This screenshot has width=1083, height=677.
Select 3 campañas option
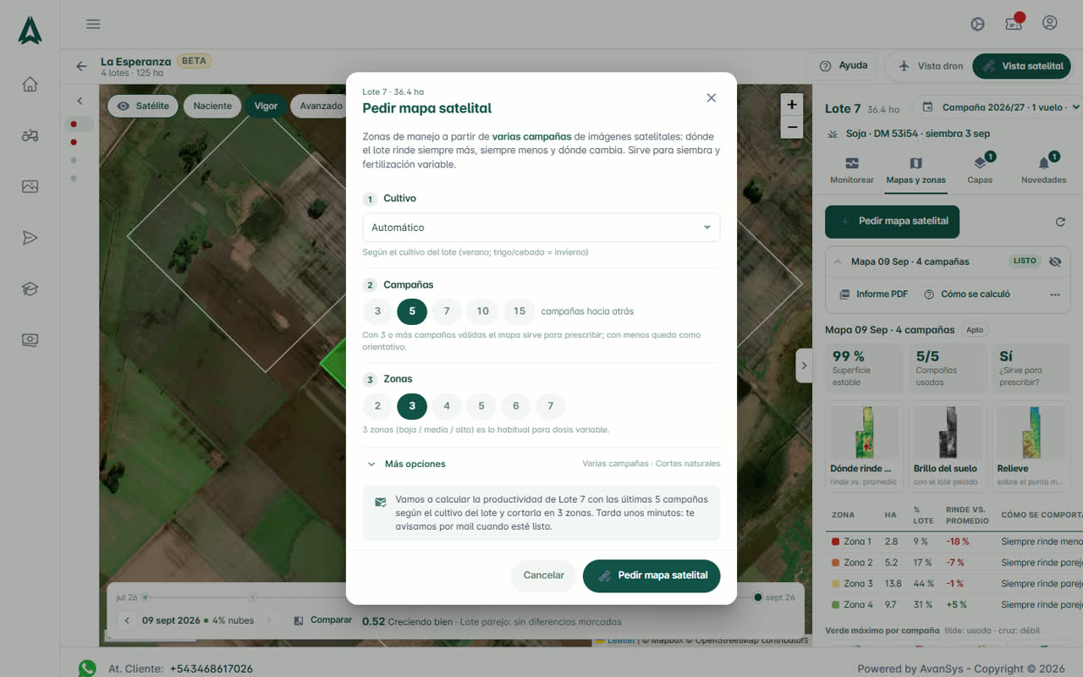click(377, 311)
